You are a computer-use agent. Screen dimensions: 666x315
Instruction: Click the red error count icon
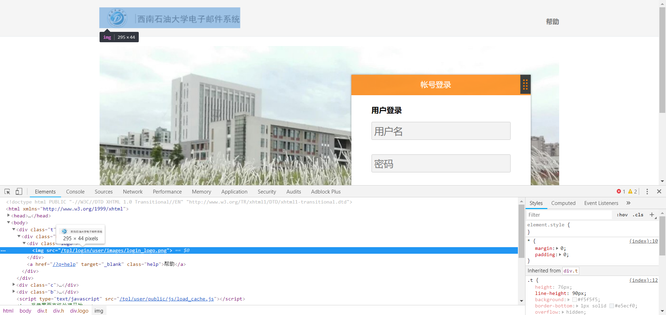[619, 191]
